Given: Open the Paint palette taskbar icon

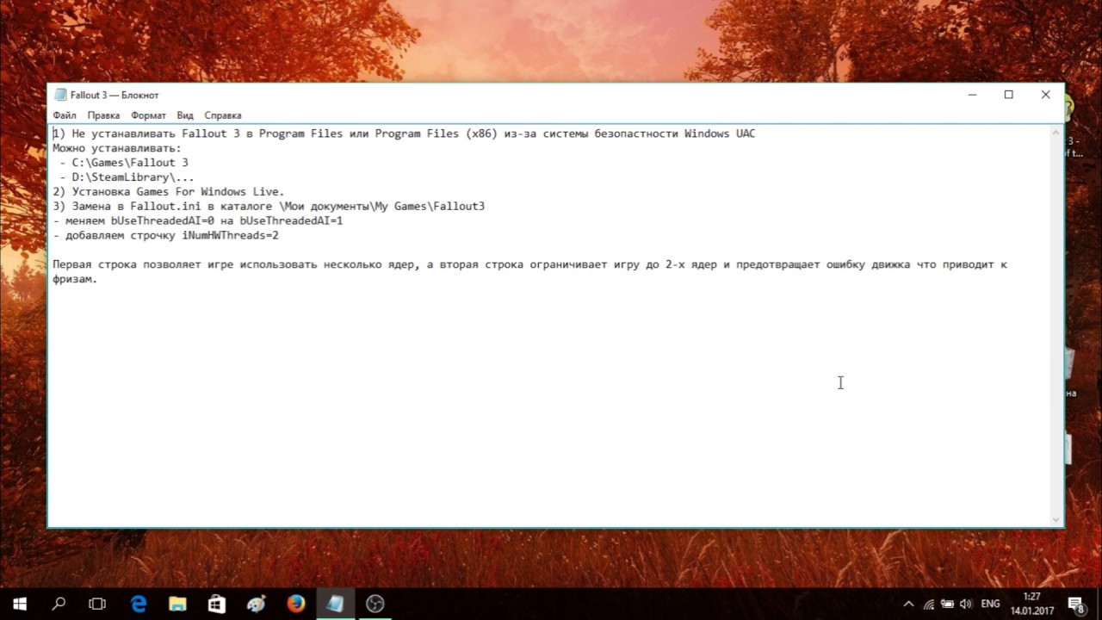Looking at the screenshot, I should [x=257, y=604].
